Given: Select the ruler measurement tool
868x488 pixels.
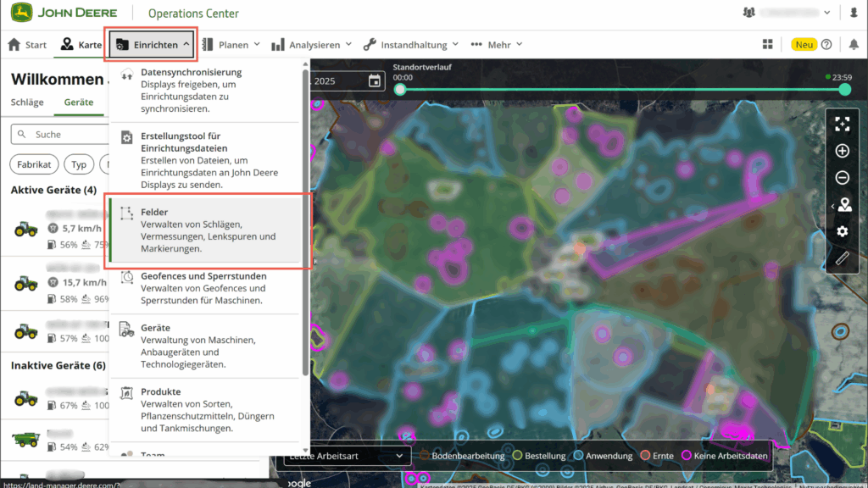Looking at the screenshot, I should click(x=842, y=258).
